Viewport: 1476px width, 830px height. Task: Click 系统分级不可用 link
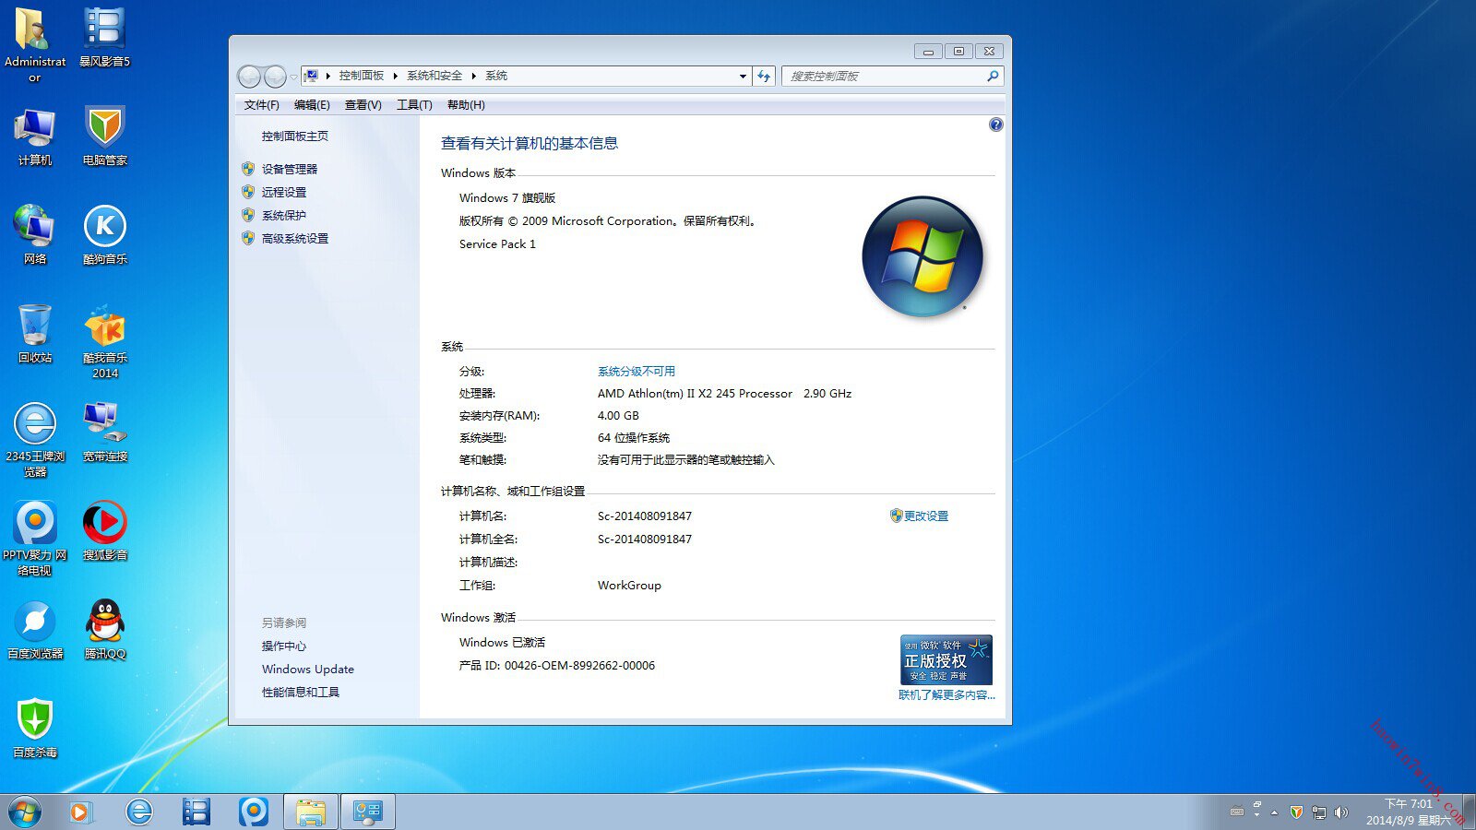[x=636, y=371]
